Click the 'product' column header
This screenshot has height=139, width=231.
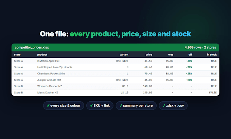coord(42,55)
